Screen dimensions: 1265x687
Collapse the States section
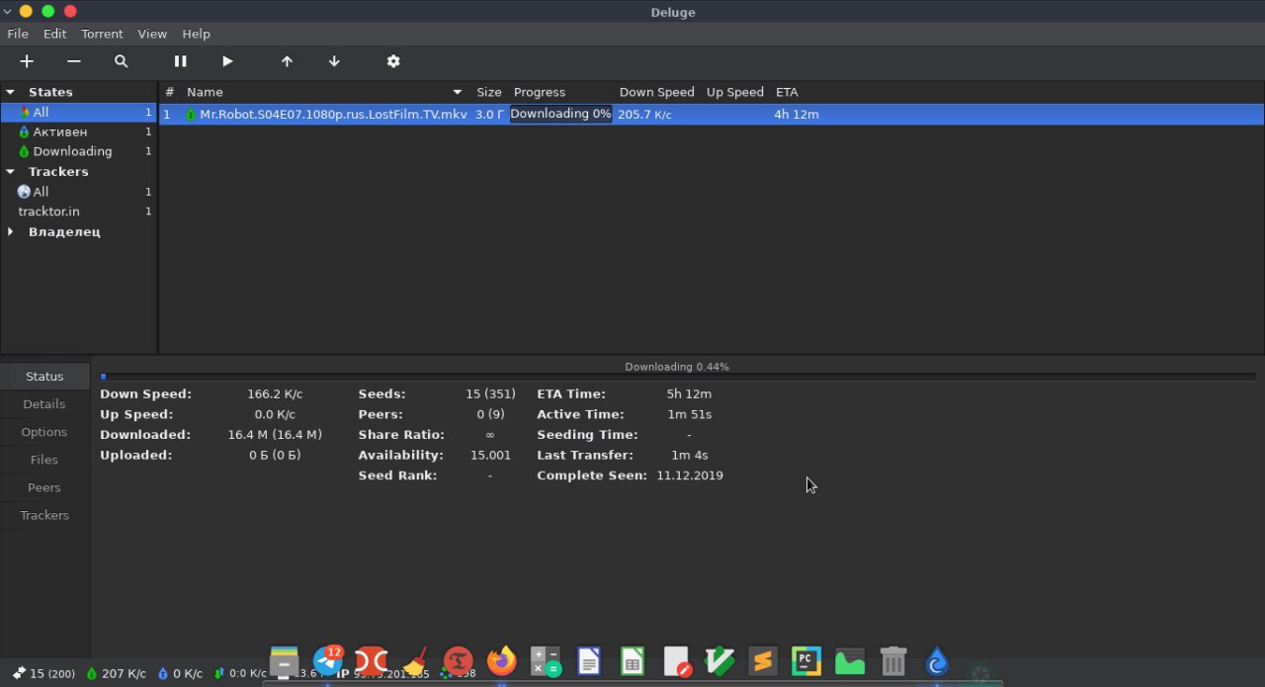[x=10, y=92]
